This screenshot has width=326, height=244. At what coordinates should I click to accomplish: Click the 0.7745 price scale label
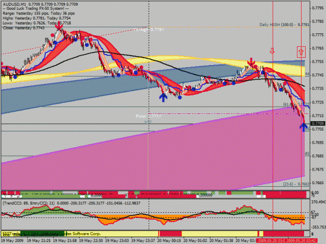tap(318, 75)
